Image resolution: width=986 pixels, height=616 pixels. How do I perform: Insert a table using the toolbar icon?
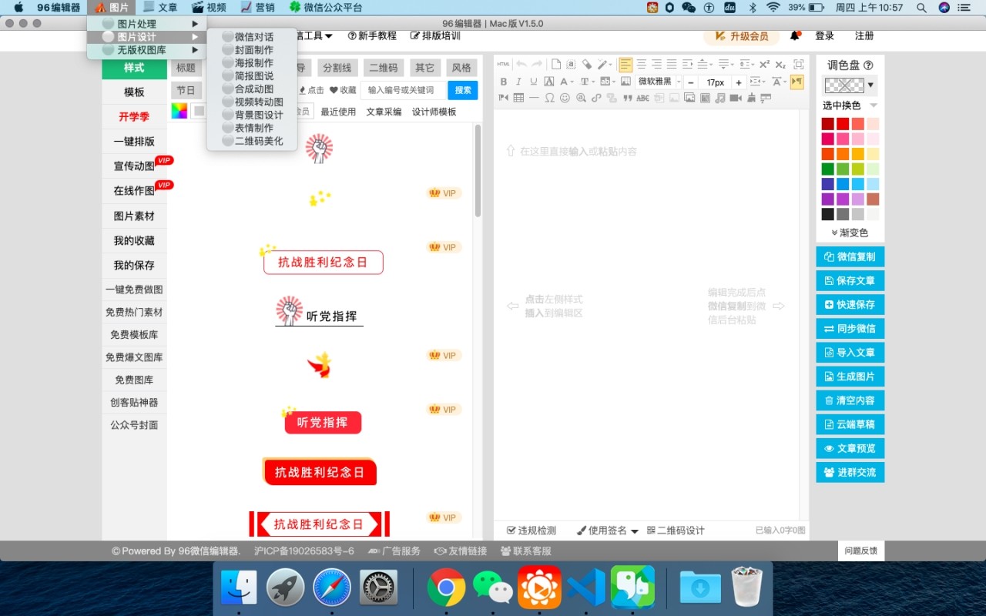pyautogui.click(x=518, y=98)
